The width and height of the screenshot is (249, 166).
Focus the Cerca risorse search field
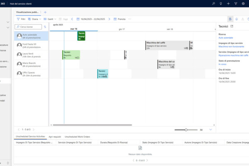28,27
